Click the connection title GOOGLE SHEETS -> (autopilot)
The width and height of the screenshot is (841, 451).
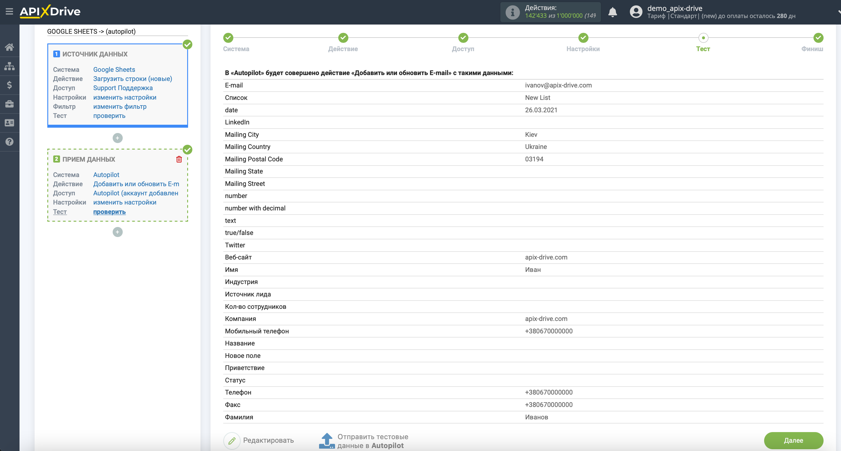coord(91,31)
